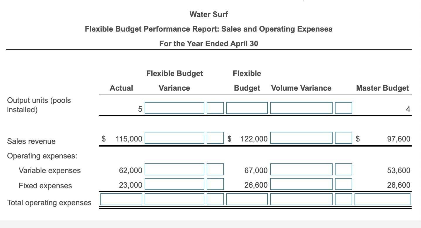The height and width of the screenshot is (228, 421).
Task: Click the Total operating expenses flexible budget variance field
Action: (x=174, y=199)
